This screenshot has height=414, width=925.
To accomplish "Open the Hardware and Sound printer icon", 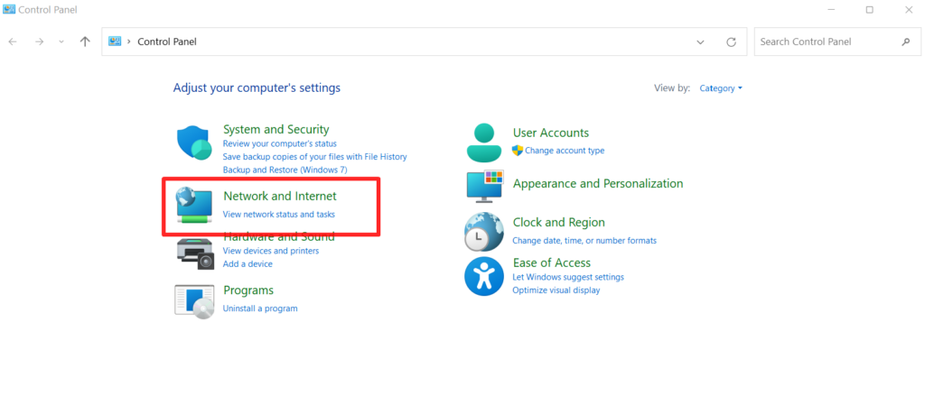I will pos(195,254).
